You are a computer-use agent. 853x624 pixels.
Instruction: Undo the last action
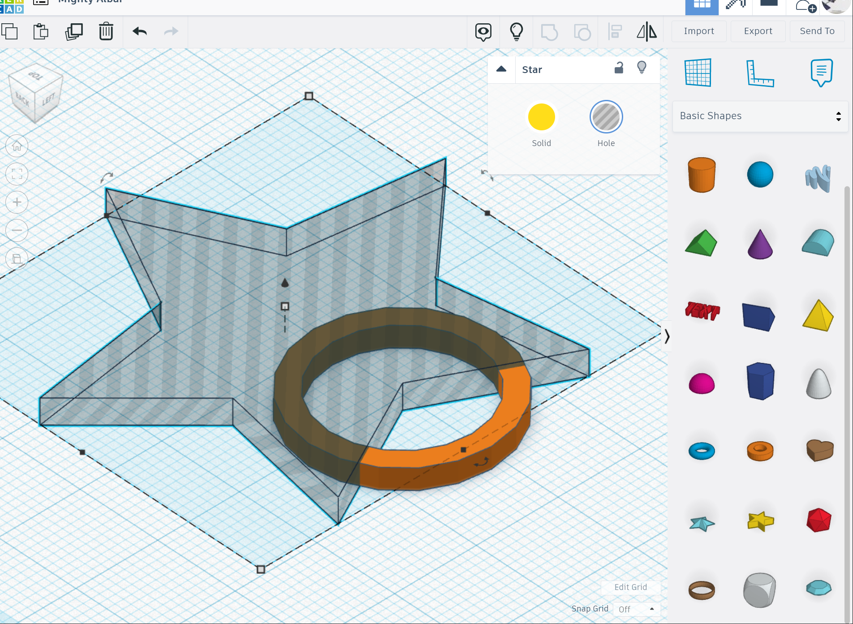139,31
